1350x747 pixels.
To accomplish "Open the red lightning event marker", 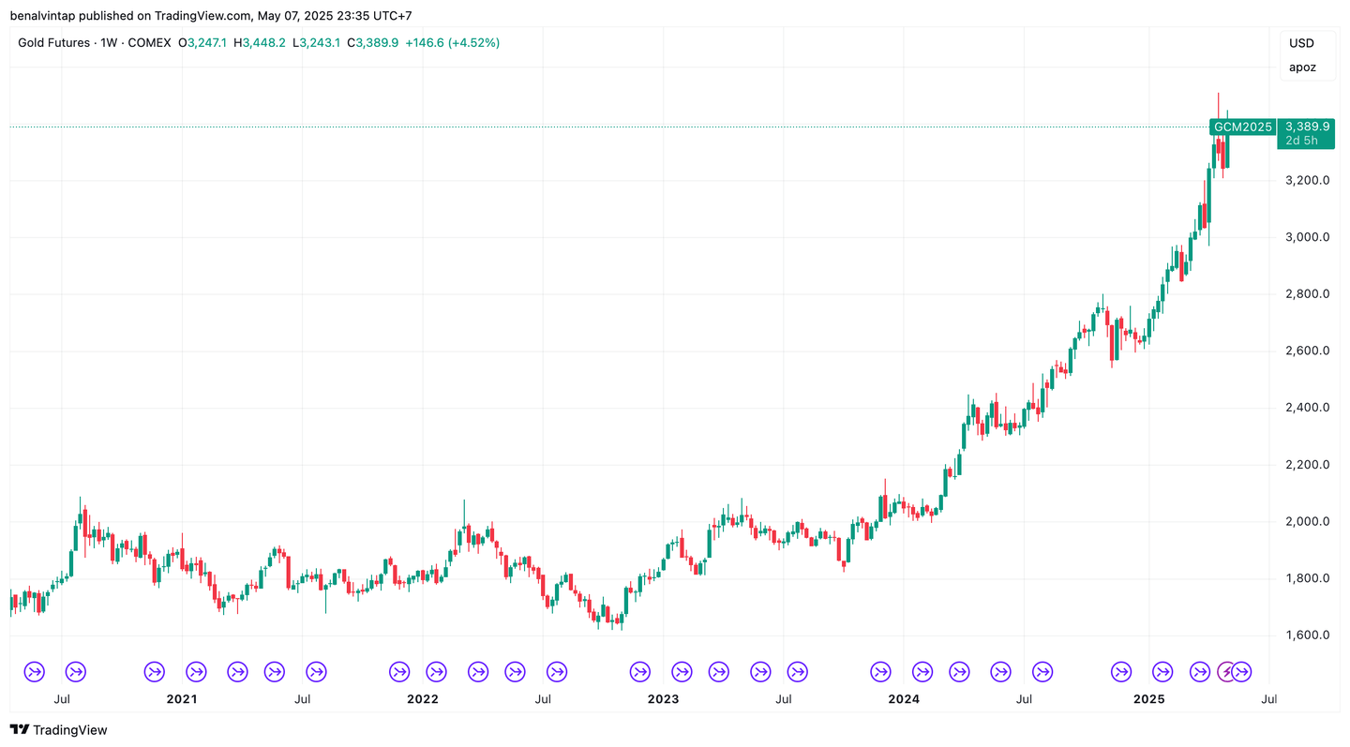I will point(1226,671).
